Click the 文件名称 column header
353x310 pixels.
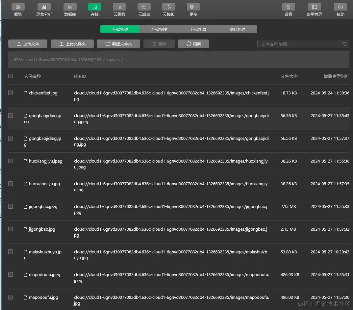click(33, 76)
